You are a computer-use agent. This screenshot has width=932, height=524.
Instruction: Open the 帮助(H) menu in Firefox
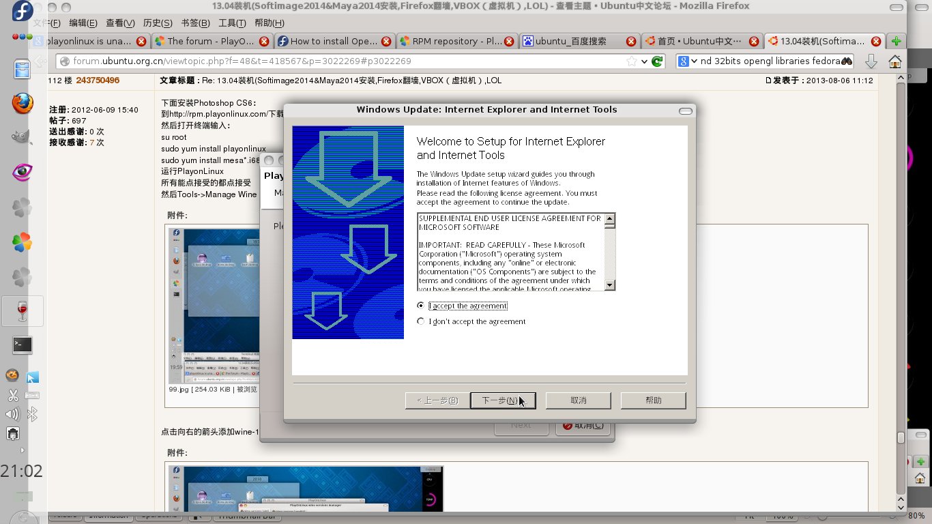269,23
